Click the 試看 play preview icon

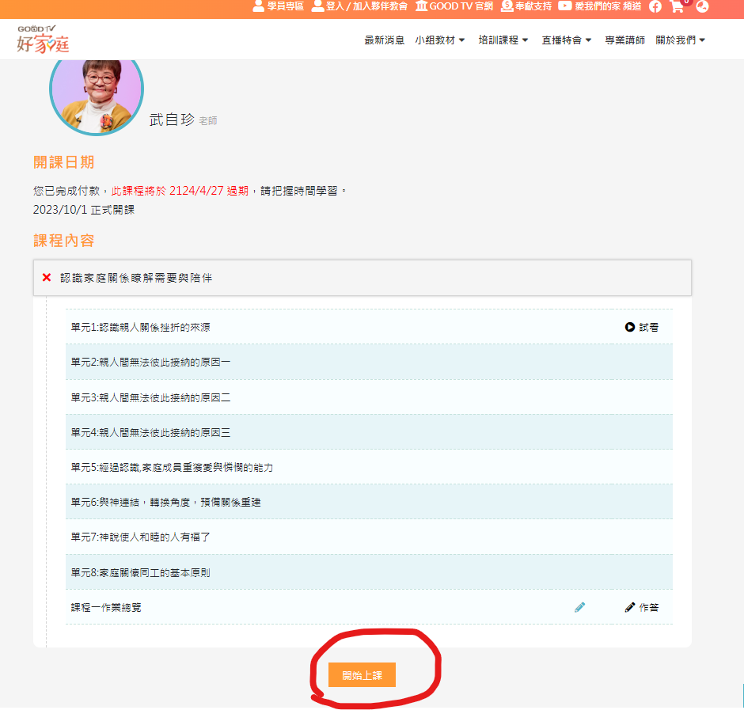pyautogui.click(x=629, y=327)
